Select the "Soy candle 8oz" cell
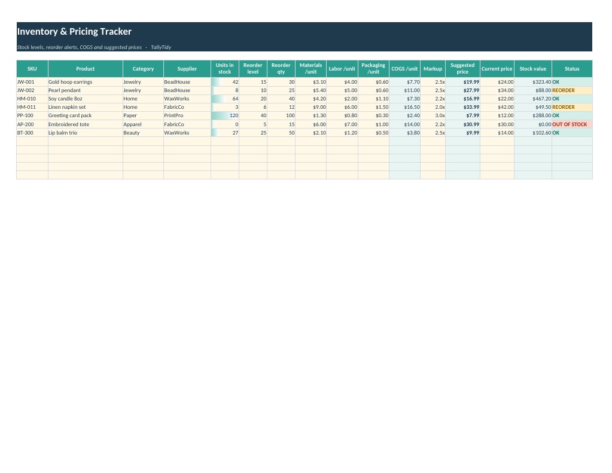612x473 pixels. click(86, 99)
